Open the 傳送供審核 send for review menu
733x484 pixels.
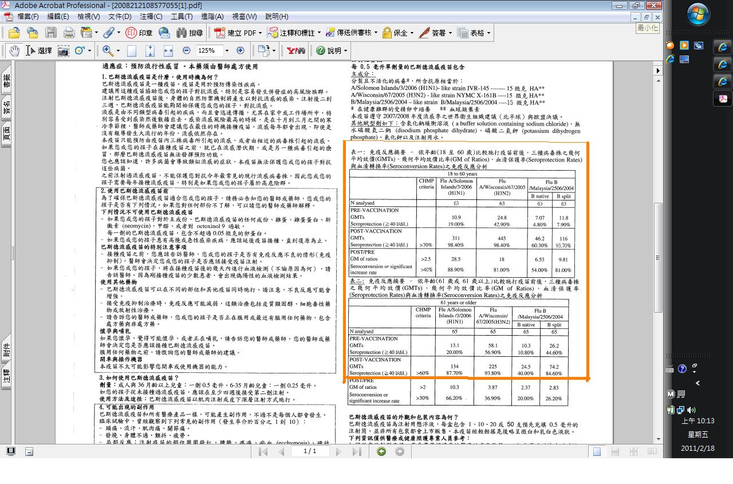coord(352,33)
